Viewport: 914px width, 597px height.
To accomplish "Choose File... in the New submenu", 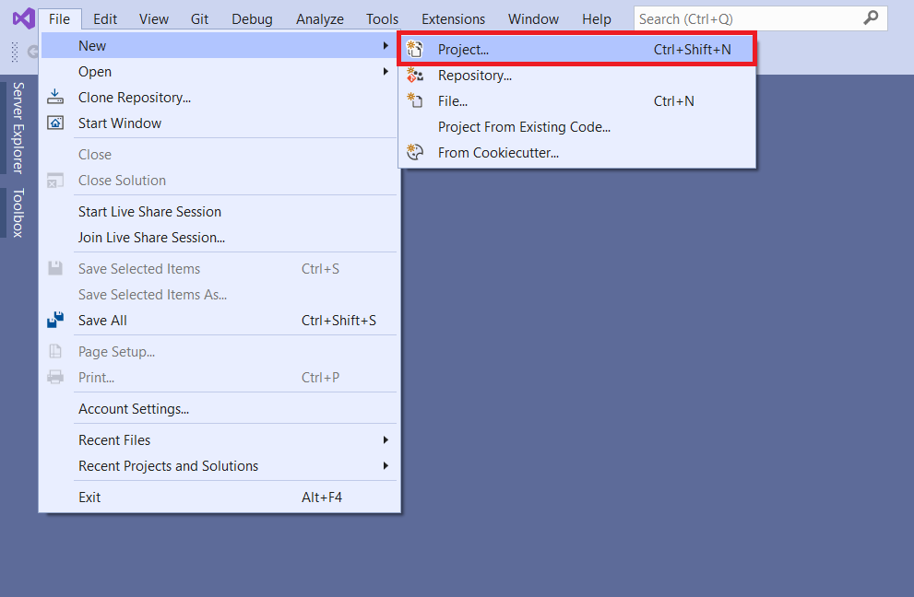I will coord(576,100).
